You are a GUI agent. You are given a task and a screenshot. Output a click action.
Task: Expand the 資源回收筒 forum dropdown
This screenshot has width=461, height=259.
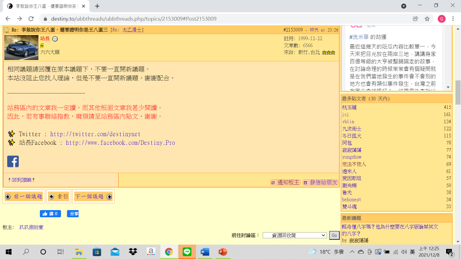[294, 235]
